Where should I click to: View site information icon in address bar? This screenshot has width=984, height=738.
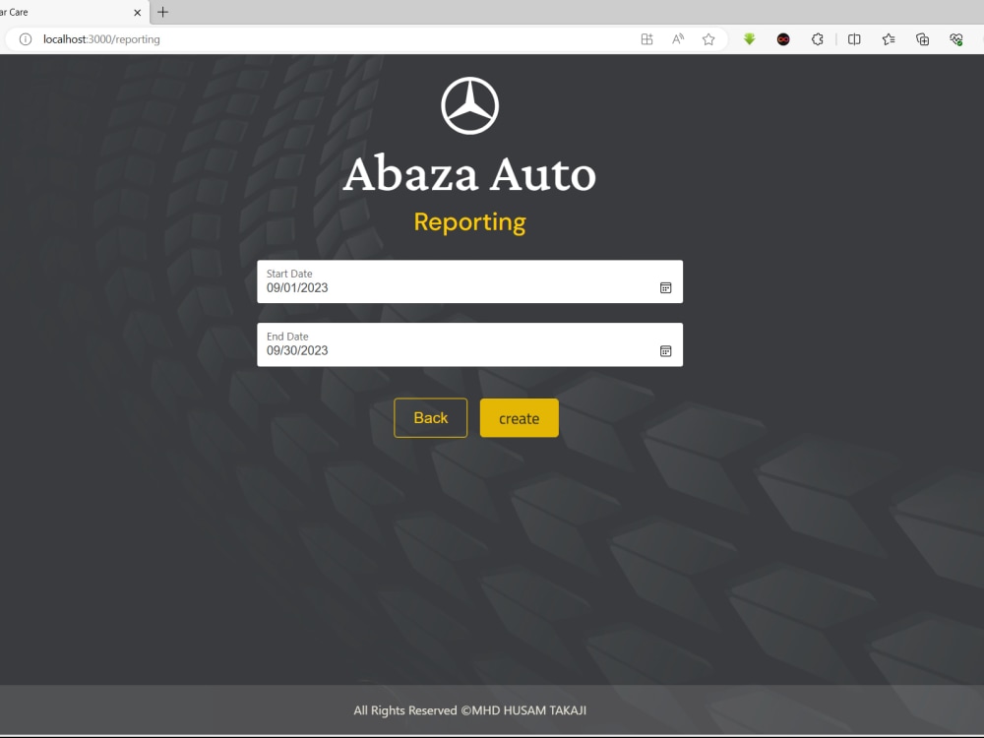pyautogui.click(x=26, y=39)
